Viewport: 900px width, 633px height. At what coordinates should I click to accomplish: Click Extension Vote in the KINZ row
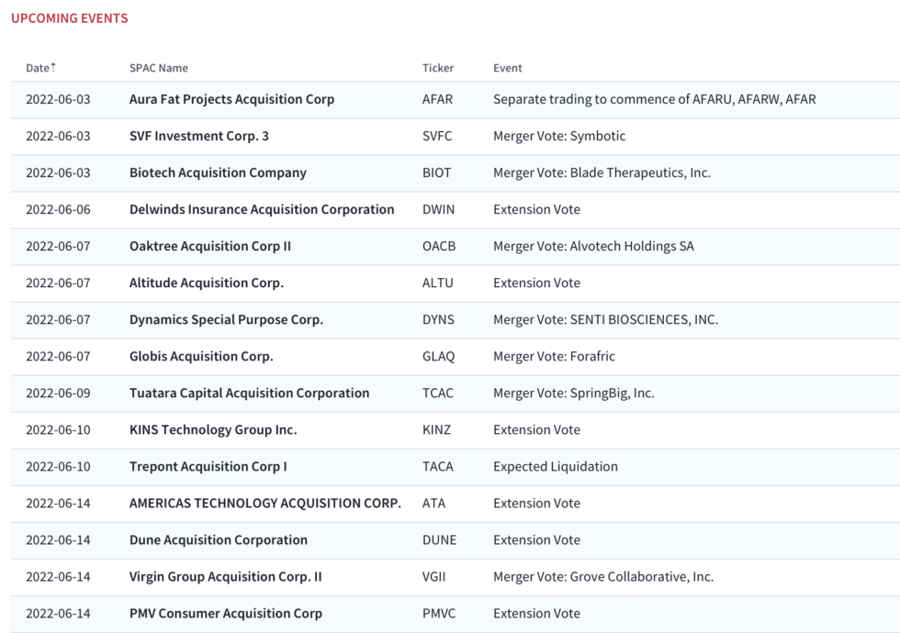coord(536,429)
